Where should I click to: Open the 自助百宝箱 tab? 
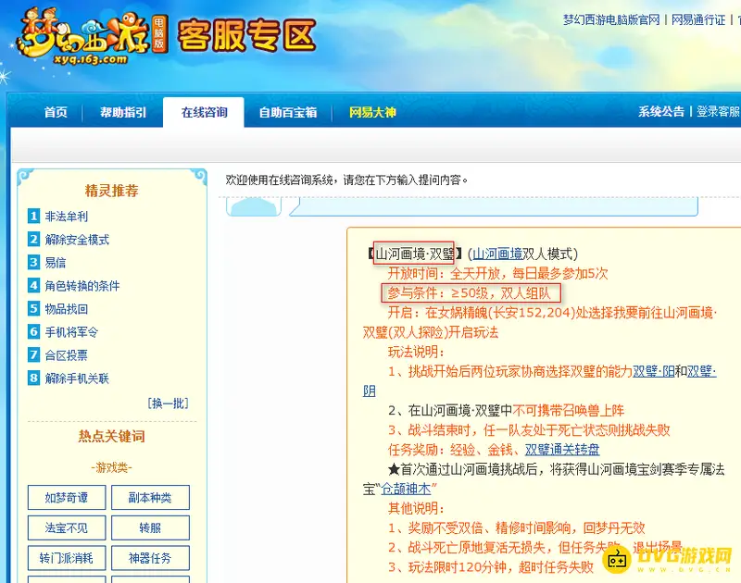288,112
